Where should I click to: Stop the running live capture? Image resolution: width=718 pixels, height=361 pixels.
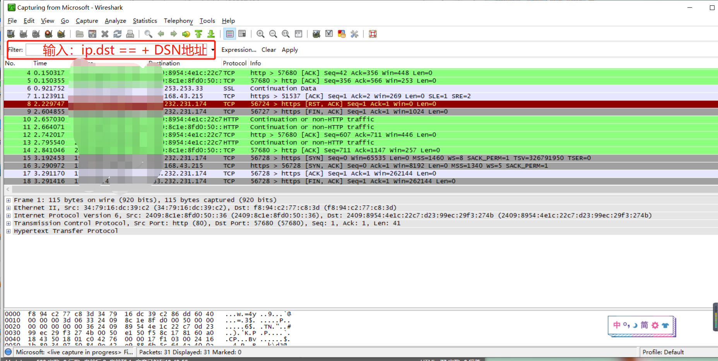click(48, 34)
